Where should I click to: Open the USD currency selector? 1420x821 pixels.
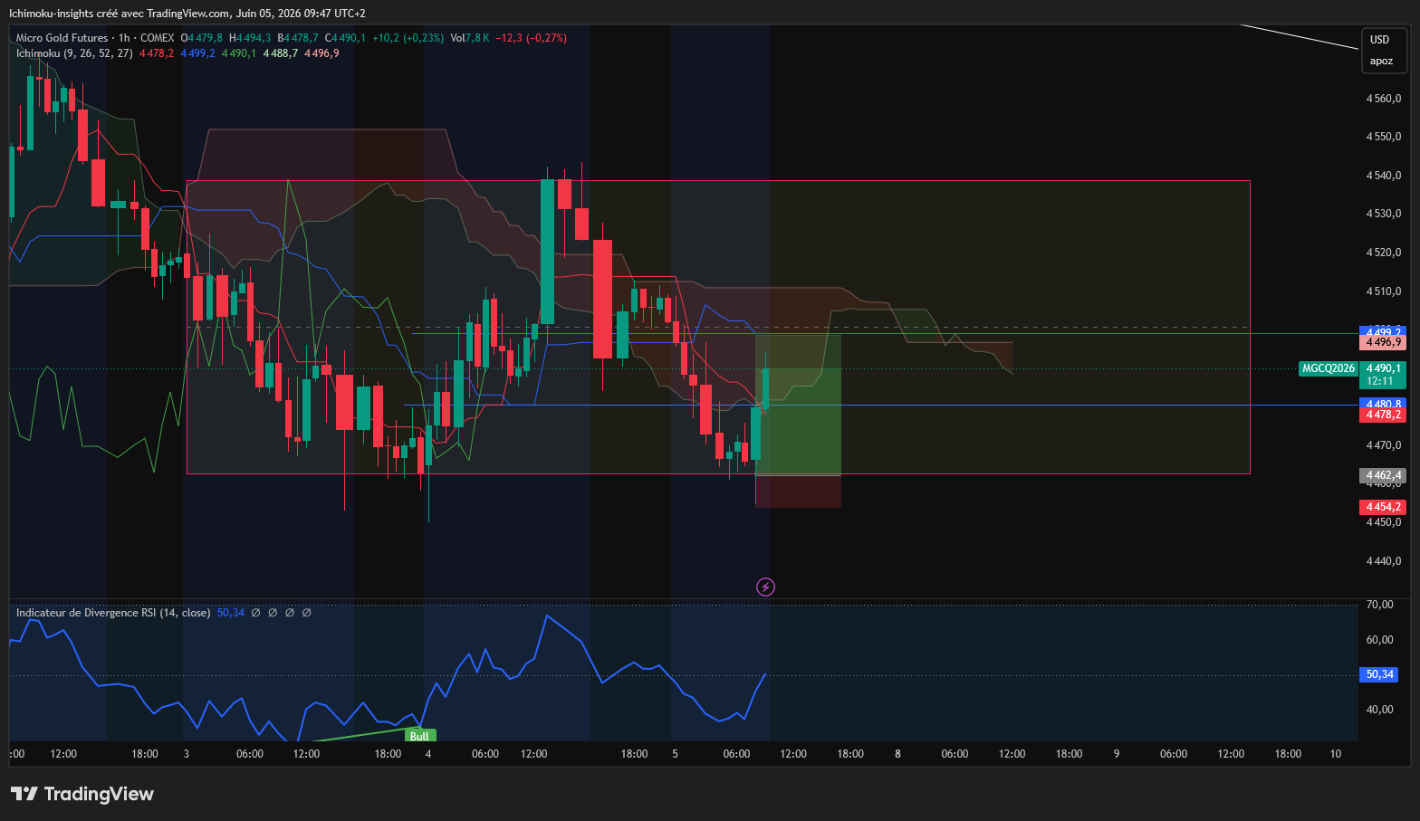tap(1379, 40)
